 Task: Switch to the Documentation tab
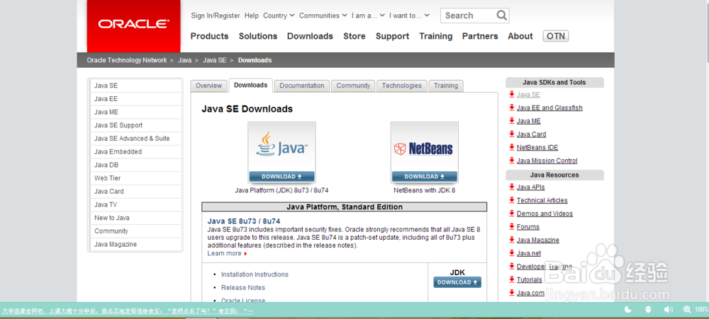(x=301, y=86)
